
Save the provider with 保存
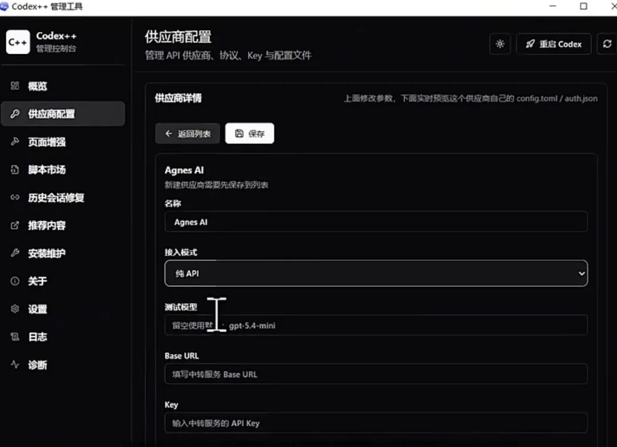tap(250, 134)
